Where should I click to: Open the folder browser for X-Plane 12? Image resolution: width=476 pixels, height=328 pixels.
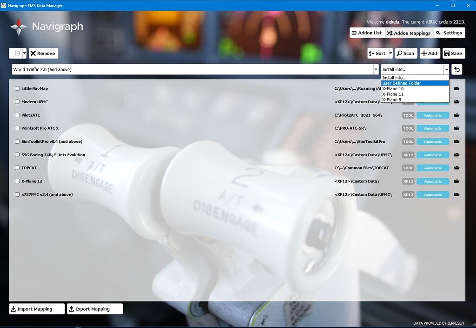[456, 181]
